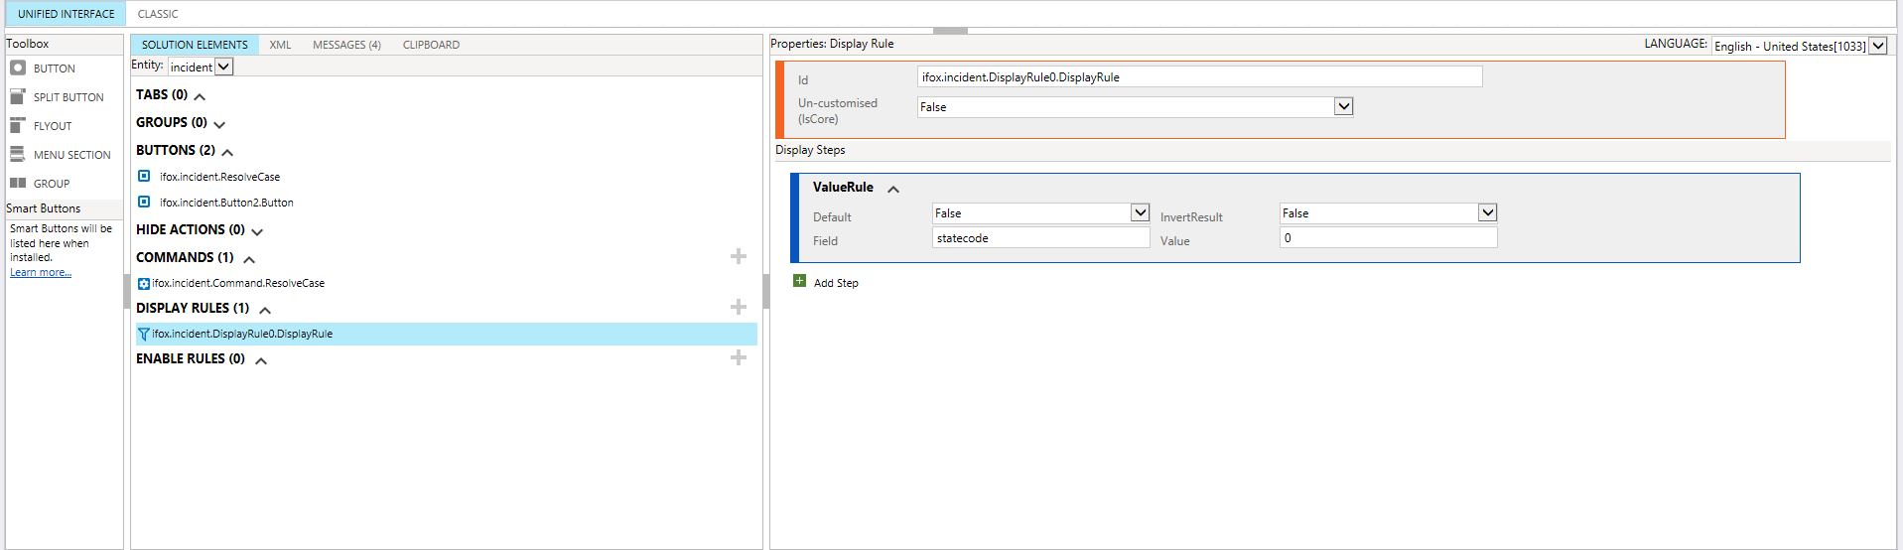
Task: Open the Clipboard tab
Action: click(431, 45)
